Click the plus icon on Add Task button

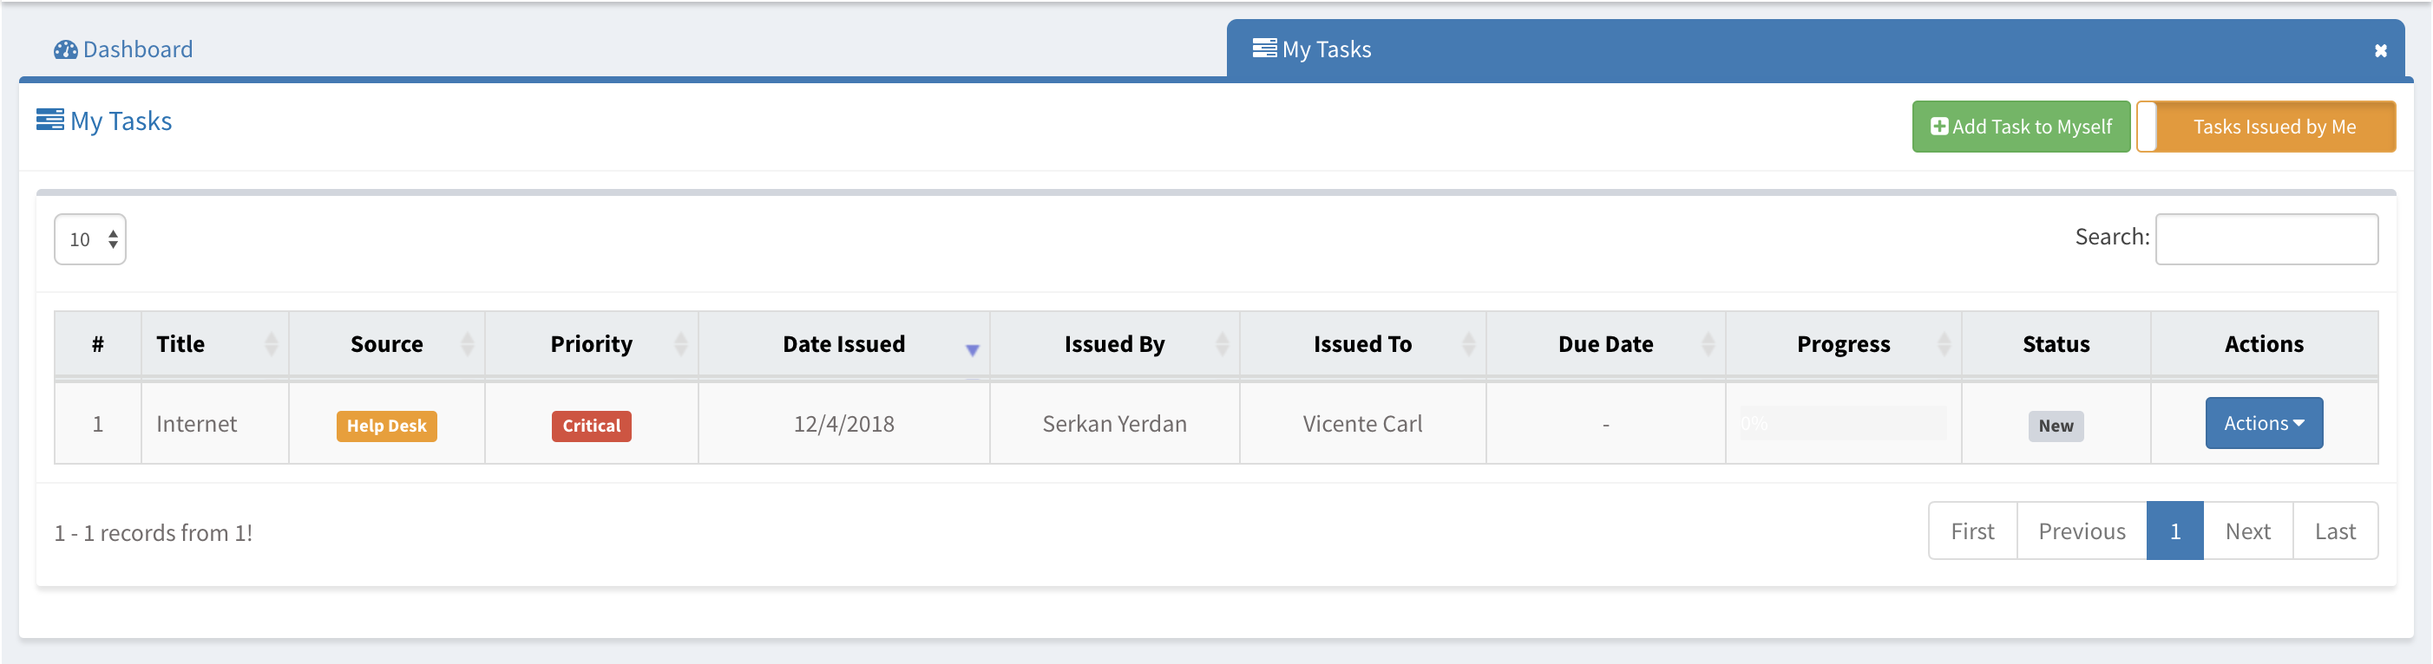pos(1939,127)
